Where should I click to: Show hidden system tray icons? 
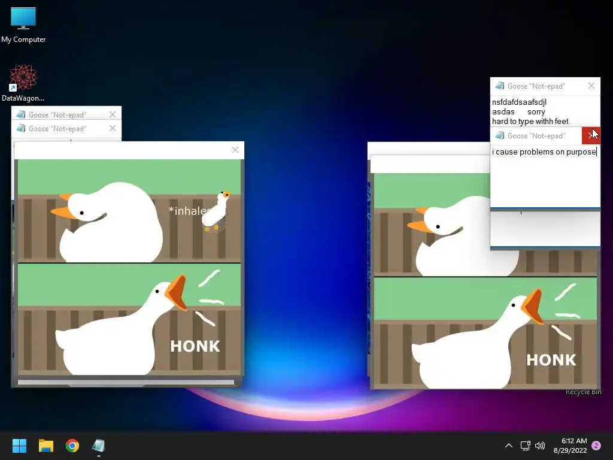(509, 446)
